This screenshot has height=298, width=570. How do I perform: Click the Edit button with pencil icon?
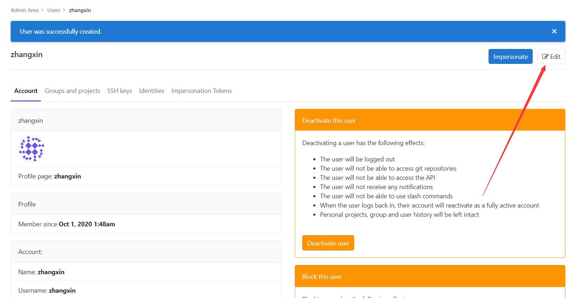coord(551,57)
